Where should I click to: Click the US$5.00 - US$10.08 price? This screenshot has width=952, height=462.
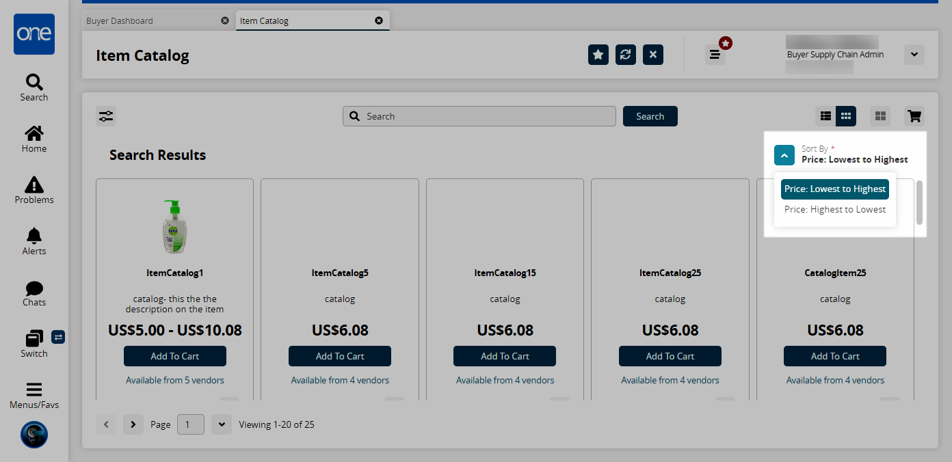tap(175, 331)
